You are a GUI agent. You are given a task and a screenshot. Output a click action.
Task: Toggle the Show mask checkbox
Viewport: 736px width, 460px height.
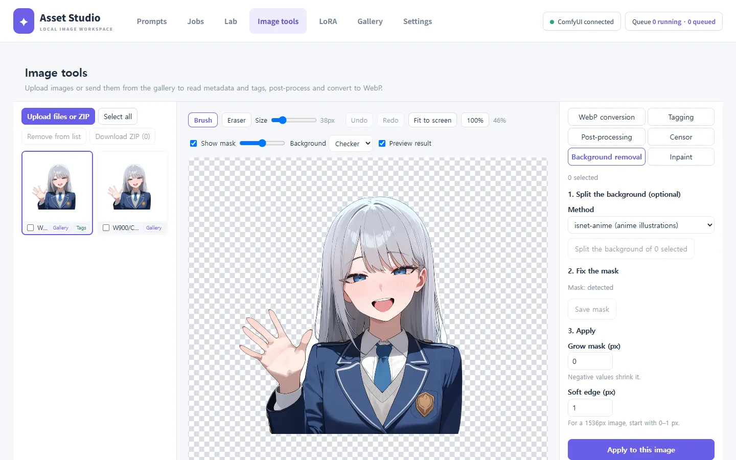[193, 143]
